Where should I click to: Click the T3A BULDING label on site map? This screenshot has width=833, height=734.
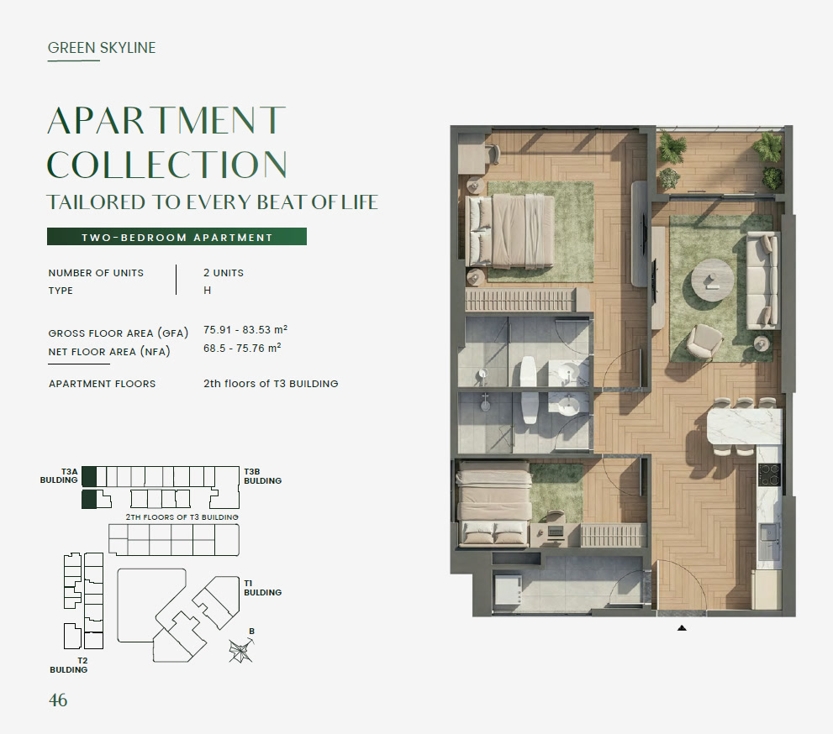click(59, 475)
